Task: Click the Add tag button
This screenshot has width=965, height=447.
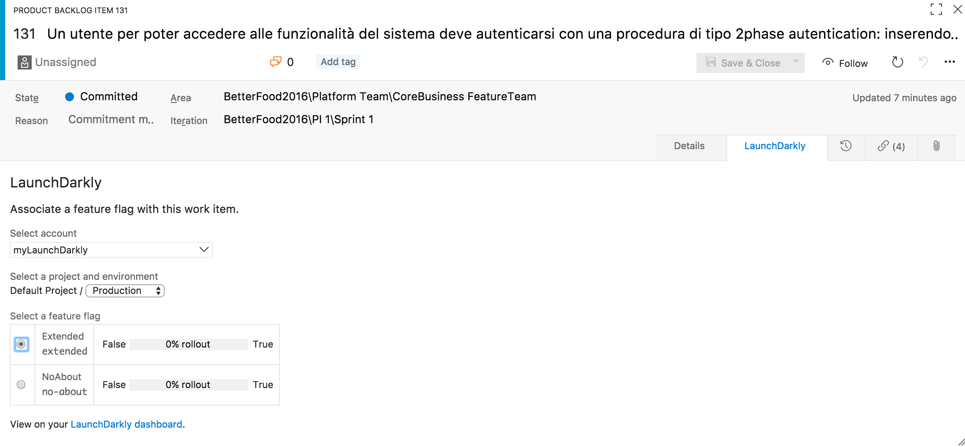Action: pos(338,62)
